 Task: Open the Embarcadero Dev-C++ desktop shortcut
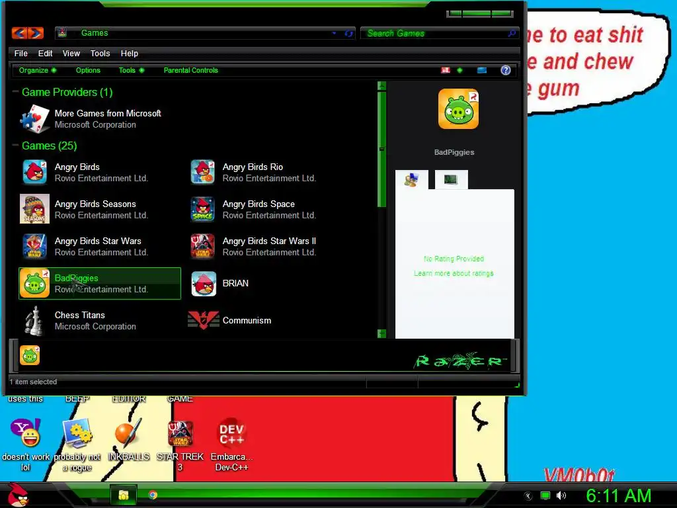click(231, 444)
